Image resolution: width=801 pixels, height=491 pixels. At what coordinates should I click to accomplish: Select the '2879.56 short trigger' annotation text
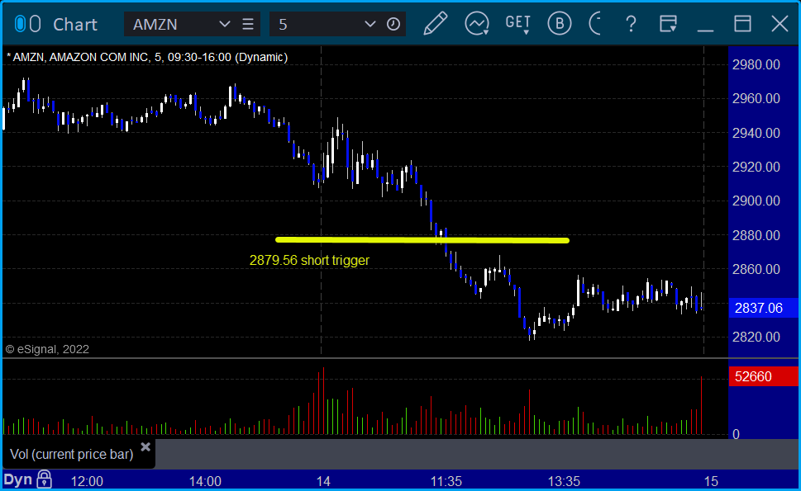point(309,260)
